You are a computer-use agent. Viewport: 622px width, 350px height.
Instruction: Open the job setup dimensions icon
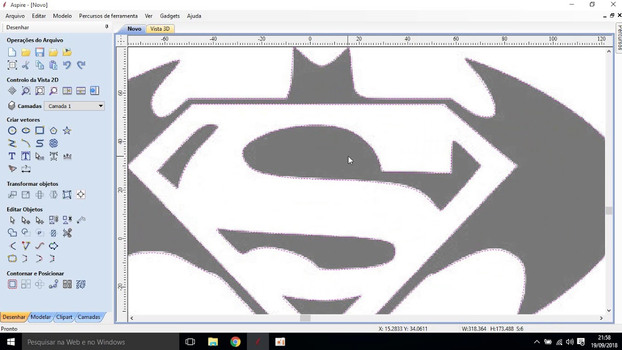coord(12,65)
